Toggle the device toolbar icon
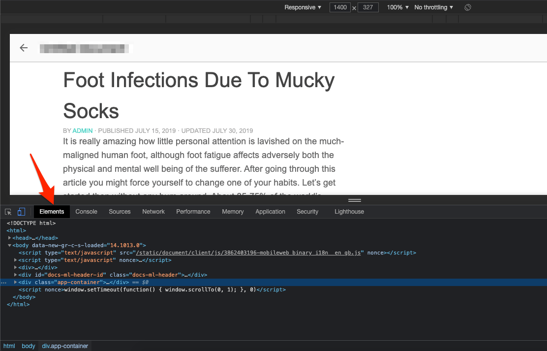The width and height of the screenshot is (547, 351). (x=21, y=212)
